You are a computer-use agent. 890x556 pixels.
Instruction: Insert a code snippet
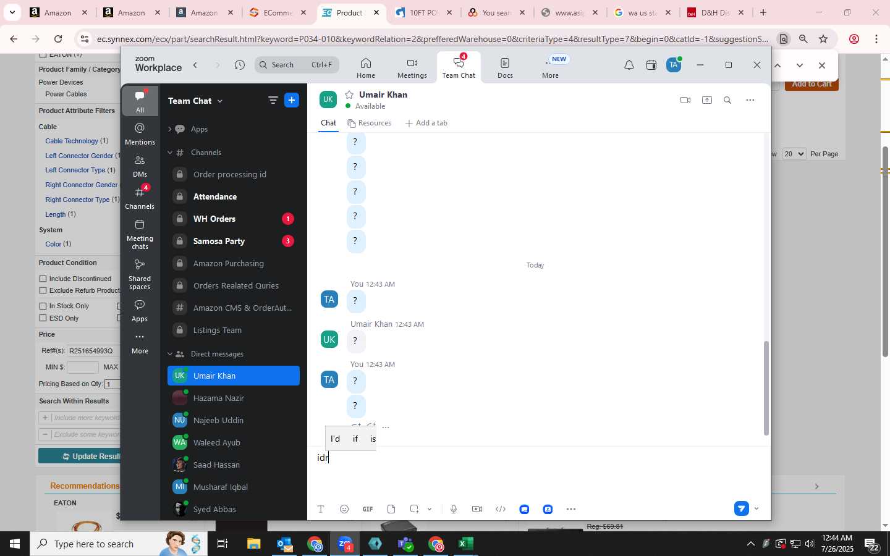point(501,509)
